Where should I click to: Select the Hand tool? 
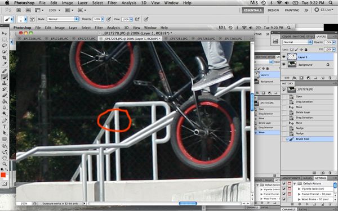[x=5, y=158]
